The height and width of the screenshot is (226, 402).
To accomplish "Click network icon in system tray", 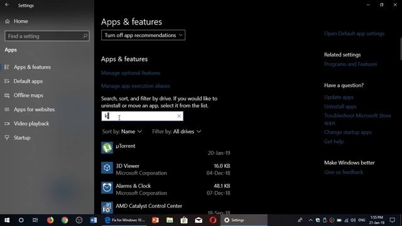I will coord(346,220).
